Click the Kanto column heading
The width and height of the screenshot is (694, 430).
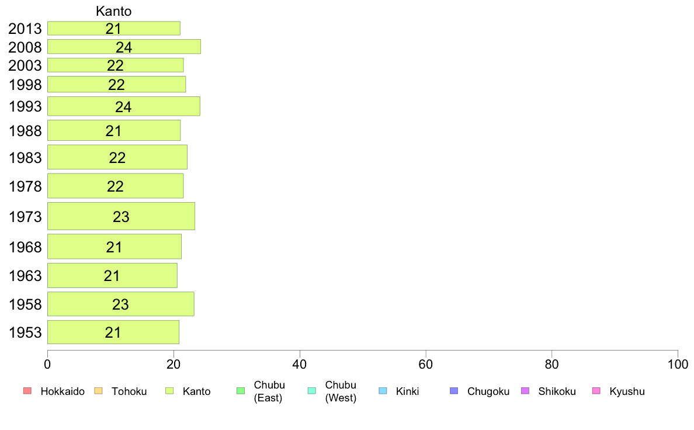click(x=114, y=11)
